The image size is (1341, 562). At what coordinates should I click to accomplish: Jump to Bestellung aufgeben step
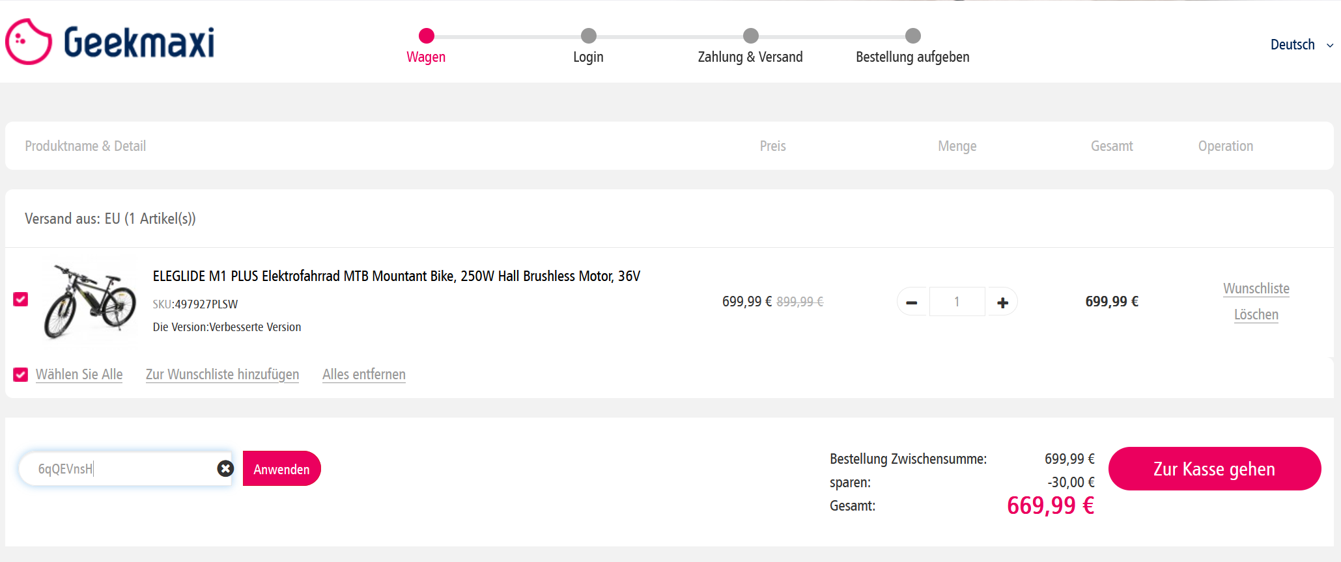(912, 46)
